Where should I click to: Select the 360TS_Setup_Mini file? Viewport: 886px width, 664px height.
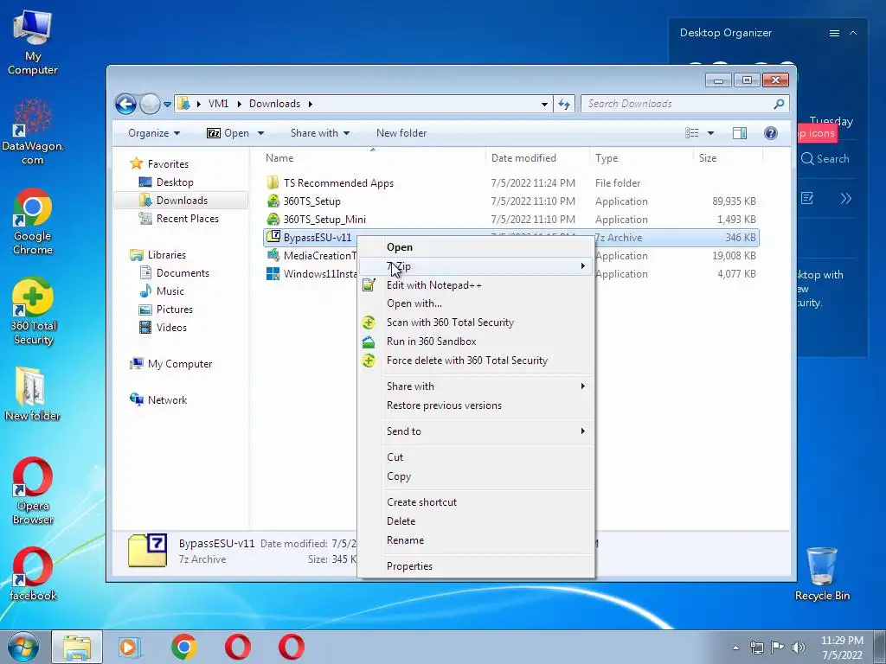coord(324,219)
